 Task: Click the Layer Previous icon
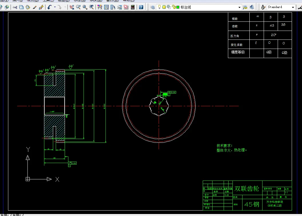point(252,7)
